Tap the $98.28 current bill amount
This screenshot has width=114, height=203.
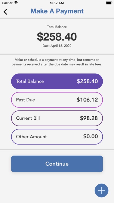[89, 118]
